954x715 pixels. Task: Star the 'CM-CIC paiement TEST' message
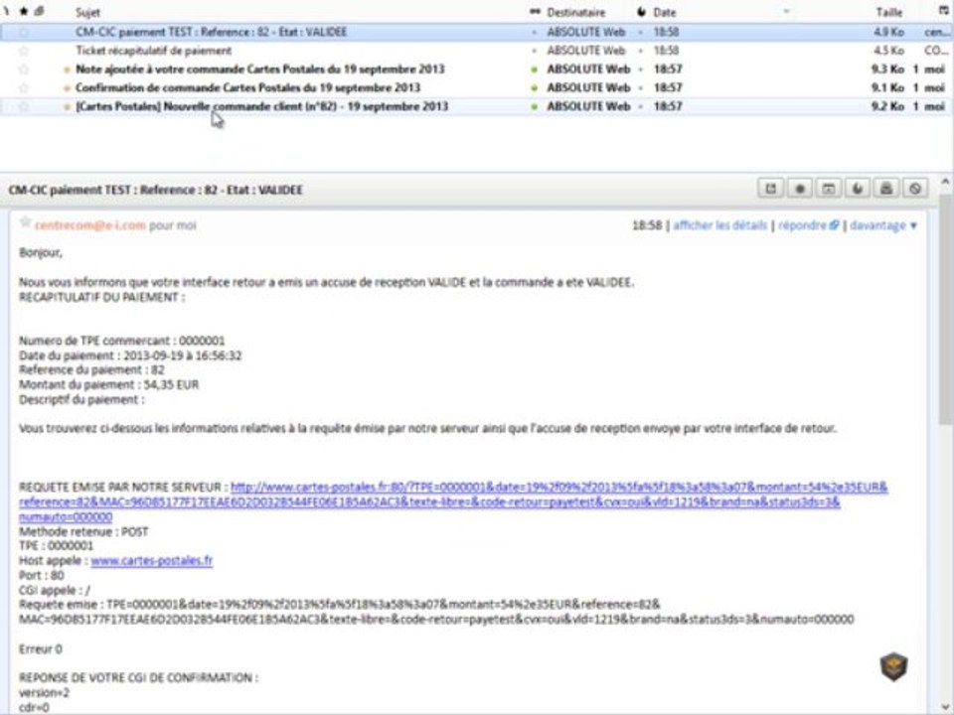pos(24,32)
